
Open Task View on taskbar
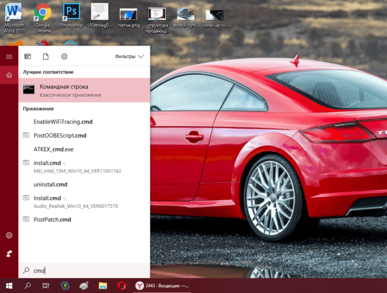click(46, 286)
